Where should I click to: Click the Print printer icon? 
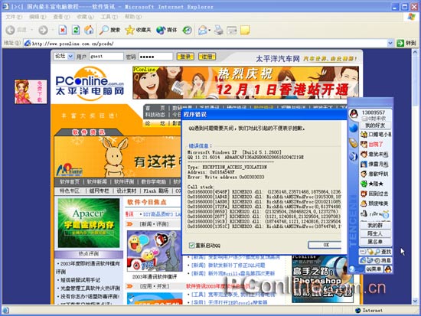219,30
